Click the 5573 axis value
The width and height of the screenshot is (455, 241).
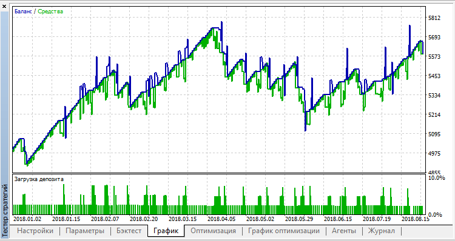[x=435, y=57]
